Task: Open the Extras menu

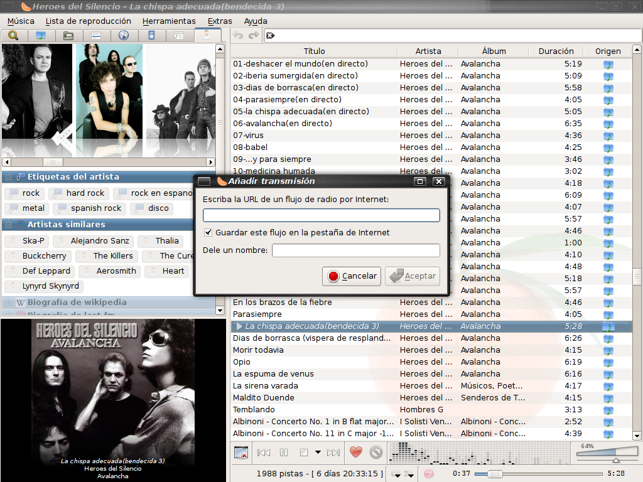Action: tap(220, 21)
